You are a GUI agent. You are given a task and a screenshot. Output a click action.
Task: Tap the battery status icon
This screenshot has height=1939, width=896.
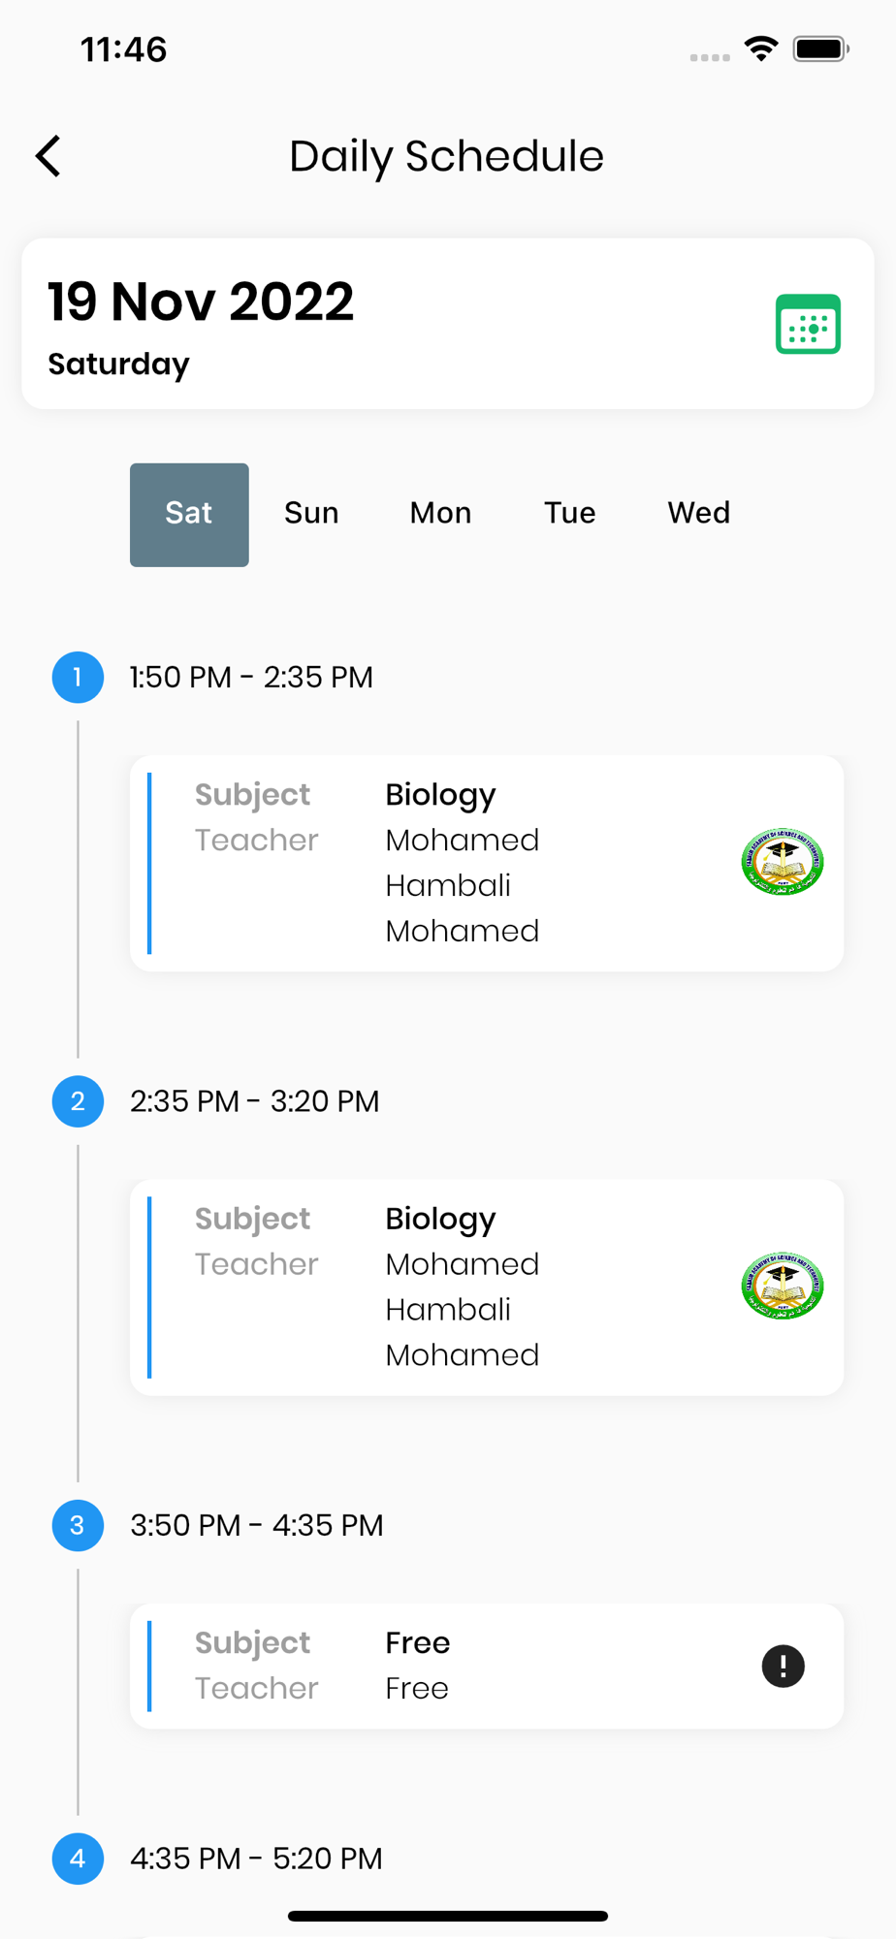pos(820,48)
